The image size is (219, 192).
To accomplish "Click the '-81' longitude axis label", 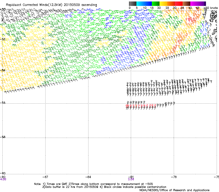I will pyautogui.click(x=131, y=177).
